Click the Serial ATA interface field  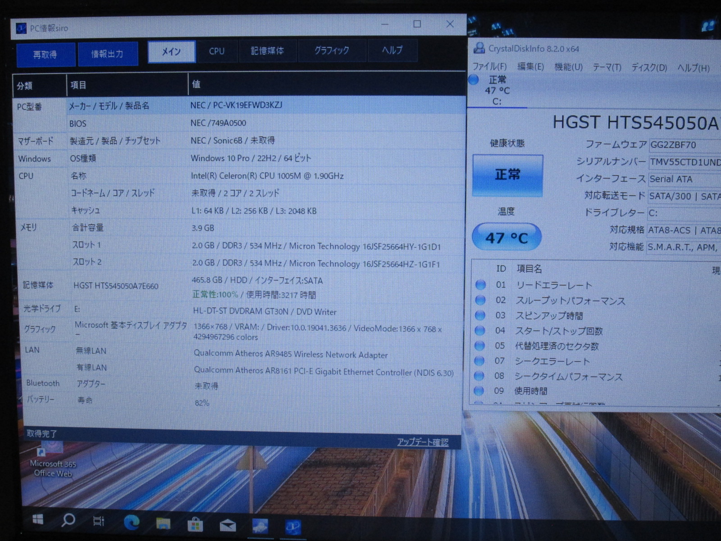pos(684,179)
